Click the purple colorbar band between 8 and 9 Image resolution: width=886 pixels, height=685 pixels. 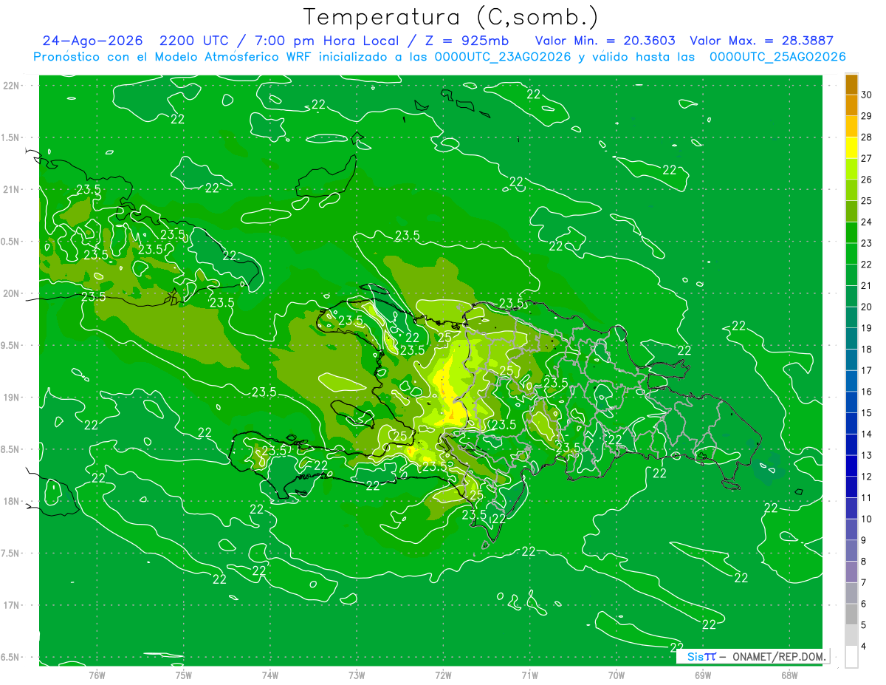point(851,551)
